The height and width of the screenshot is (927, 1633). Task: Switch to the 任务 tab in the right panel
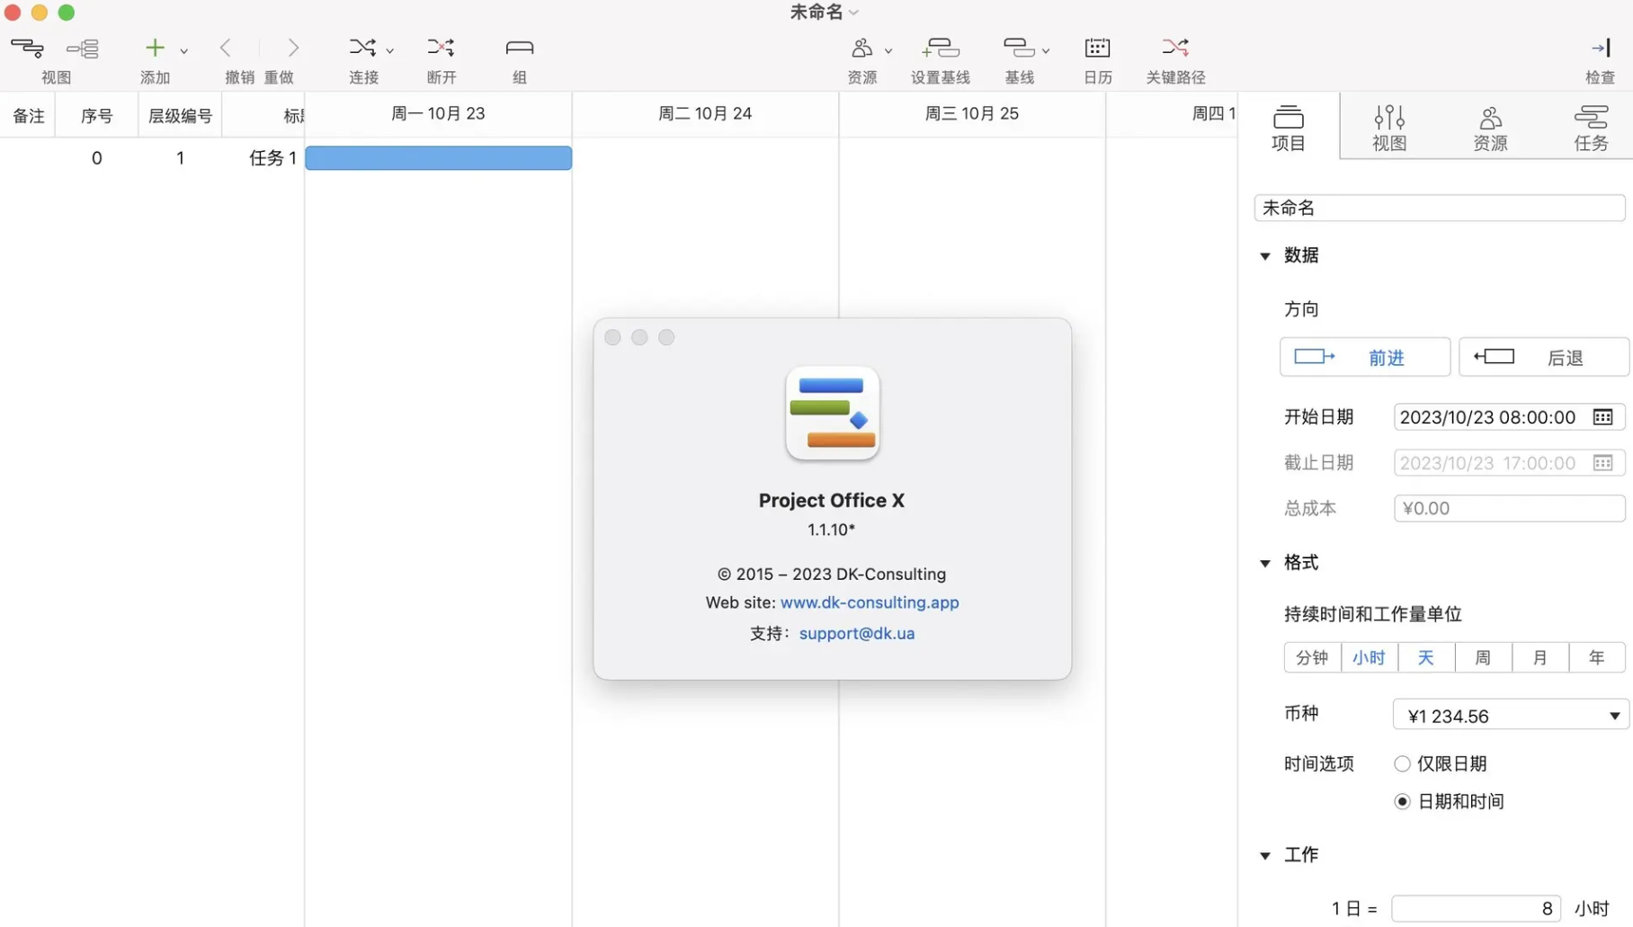(1591, 126)
